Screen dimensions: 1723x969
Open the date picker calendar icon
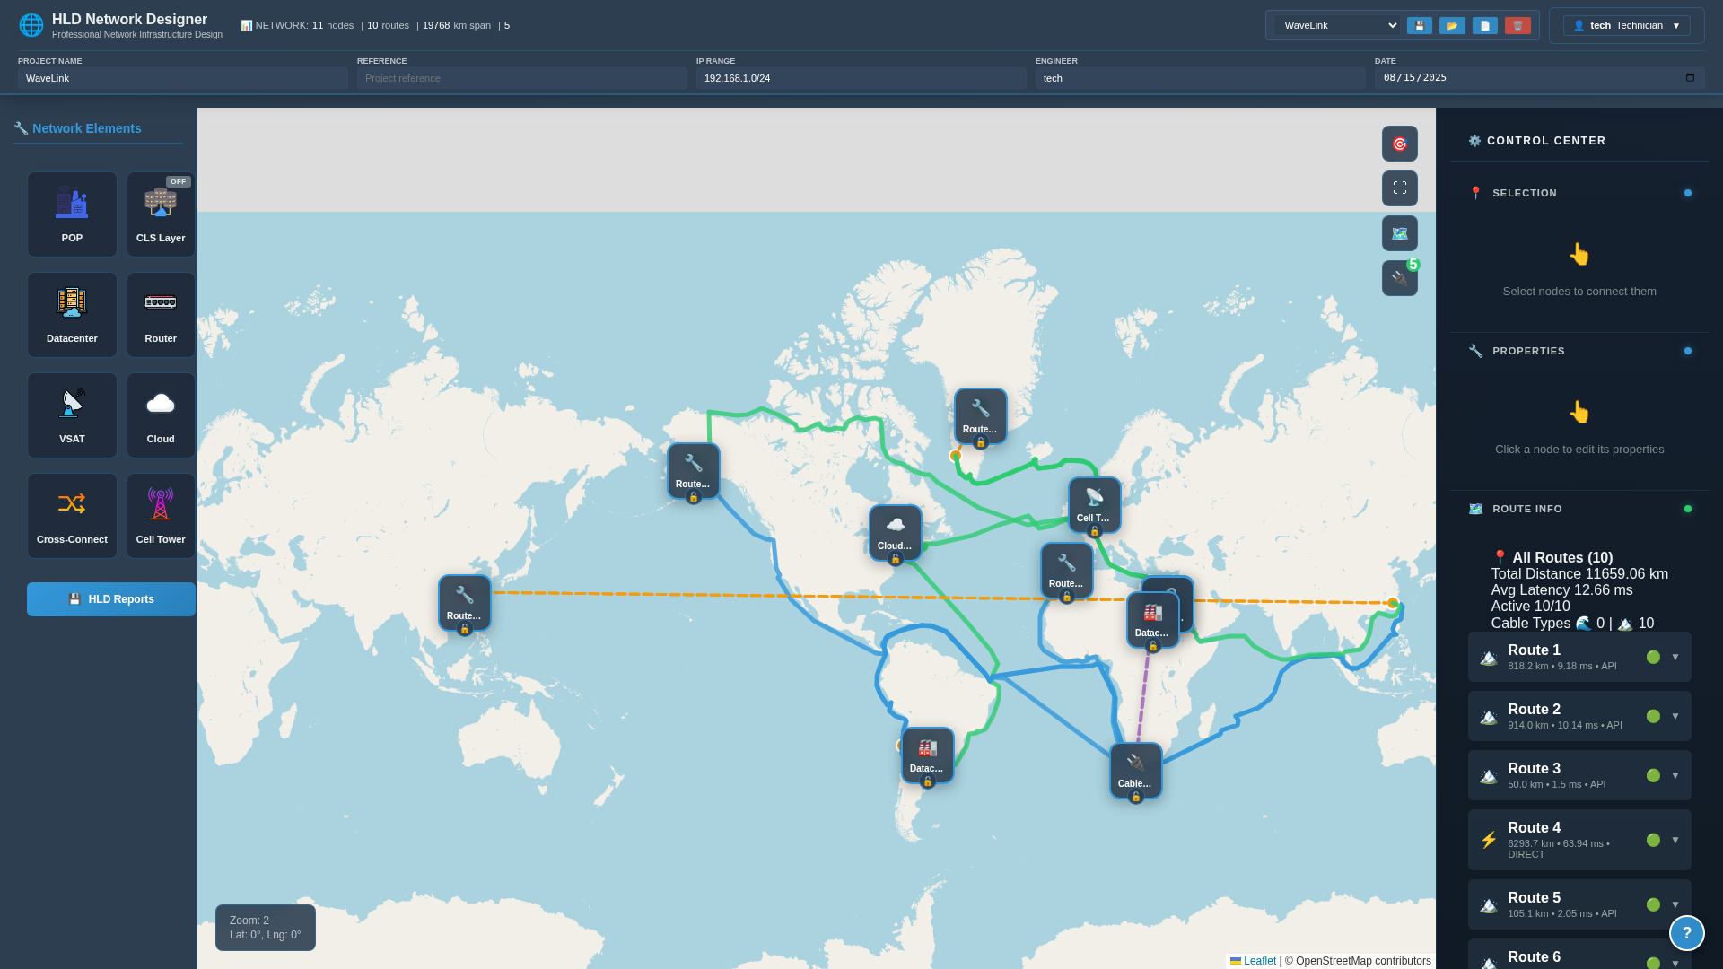pyautogui.click(x=1690, y=78)
